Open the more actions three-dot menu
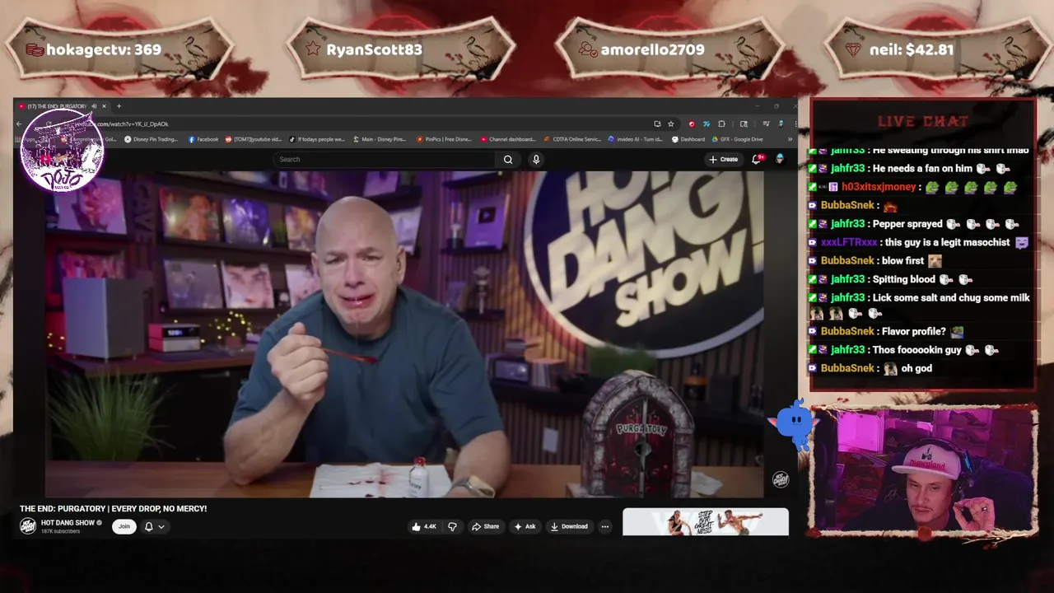The image size is (1054, 593). pos(605,526)
